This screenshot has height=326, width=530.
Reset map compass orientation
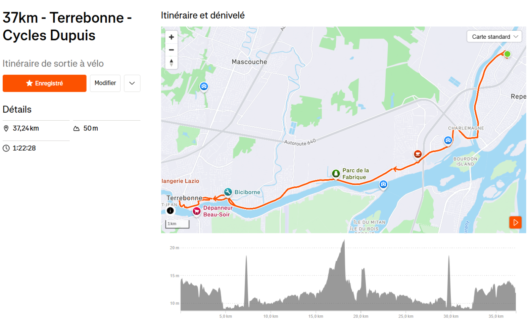pyautogui.click(x=171, y=62)
